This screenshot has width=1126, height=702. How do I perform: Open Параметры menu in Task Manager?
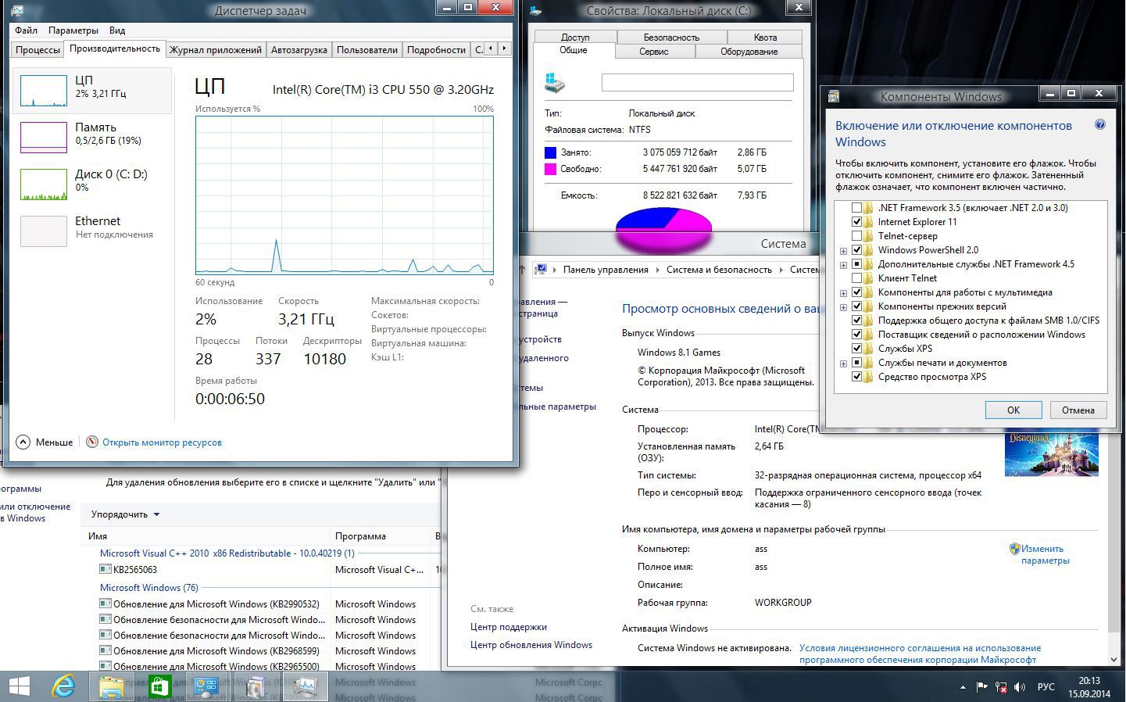73,30
